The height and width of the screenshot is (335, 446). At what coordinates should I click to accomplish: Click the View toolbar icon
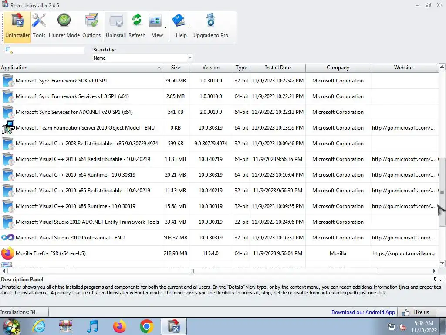tap(155, 21)
